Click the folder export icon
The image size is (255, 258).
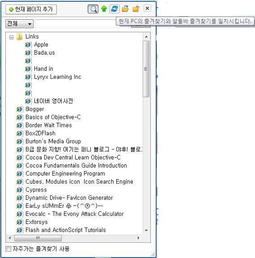pyautogui.click(x=136, y=9)
